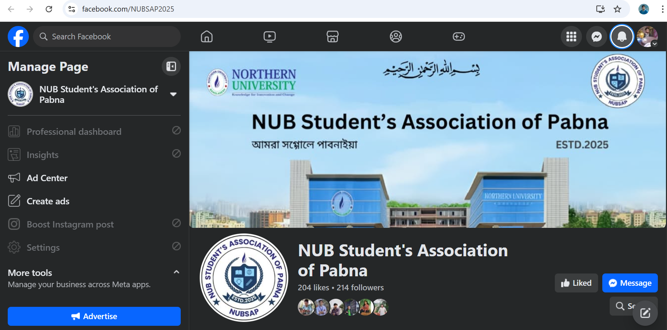Click the Create ads pencil icon
This screenshot has width=667, height=330.
[14, 201]
